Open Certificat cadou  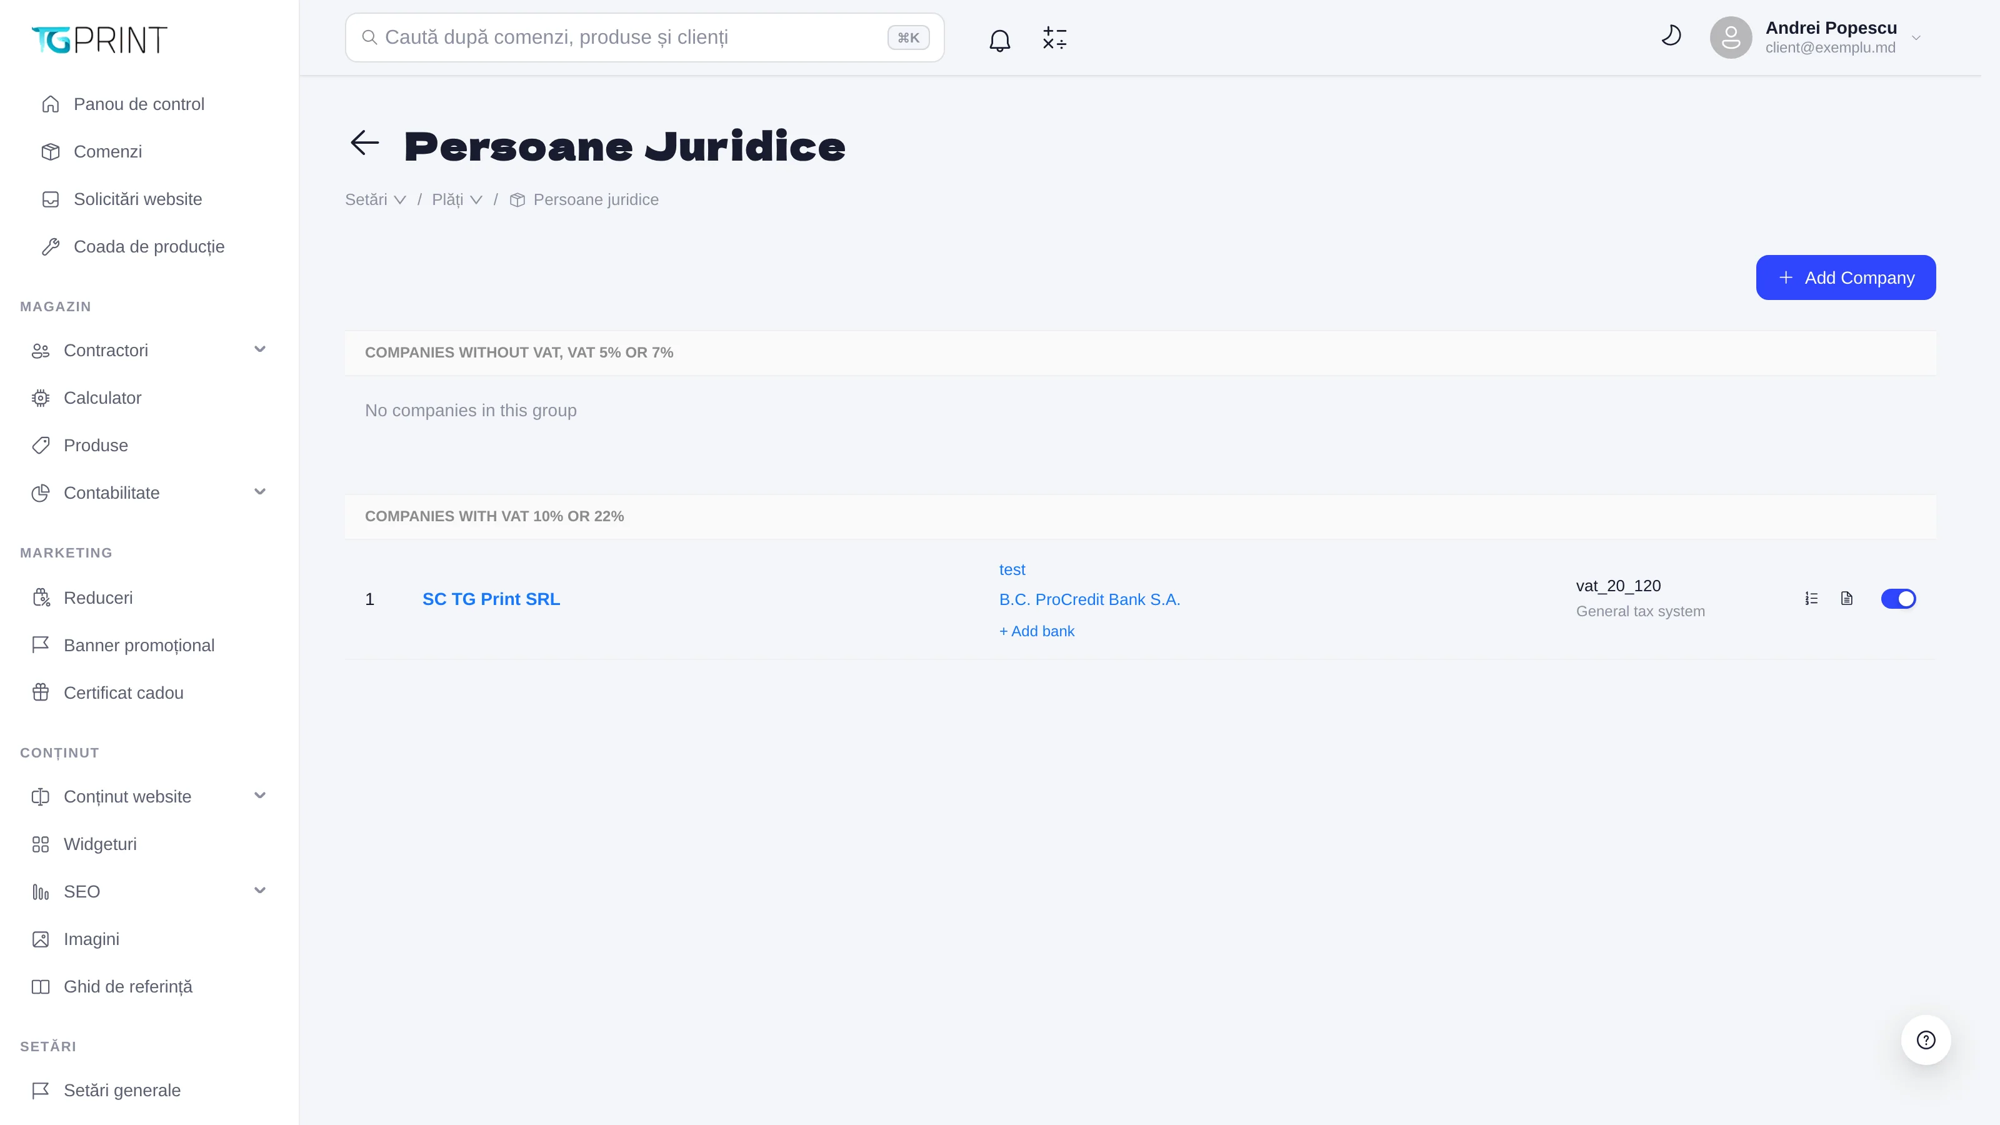coord(124,692)
